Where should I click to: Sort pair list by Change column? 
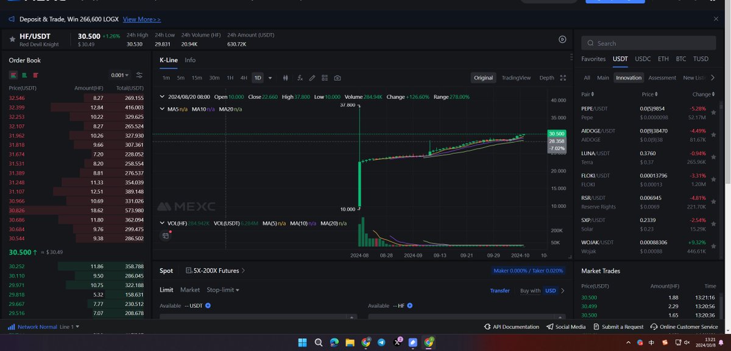click(x=704, y=94)
